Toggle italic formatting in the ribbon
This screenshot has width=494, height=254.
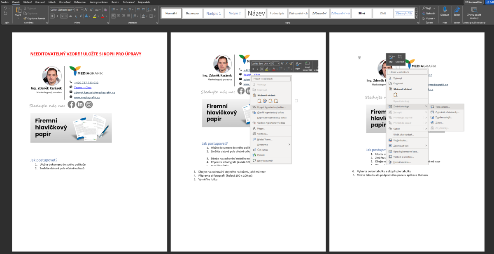pos(57,16)
